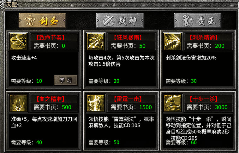Select the 血之精准 skill icon
The height and width of the screenshot is (153, 239).
pos(18,103)
